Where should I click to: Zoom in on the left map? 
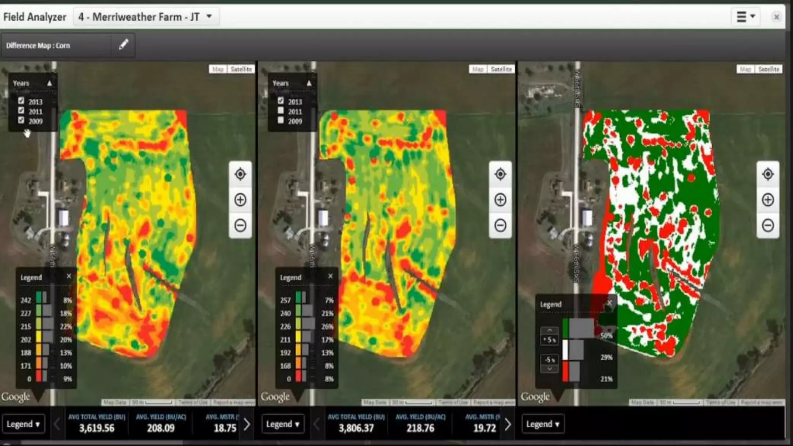pyautogui.click(x=240, y=200)
